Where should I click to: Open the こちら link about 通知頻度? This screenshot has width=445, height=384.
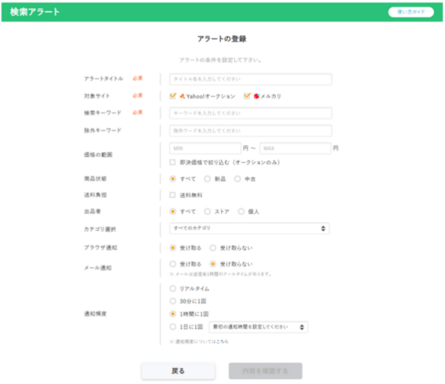222,341
